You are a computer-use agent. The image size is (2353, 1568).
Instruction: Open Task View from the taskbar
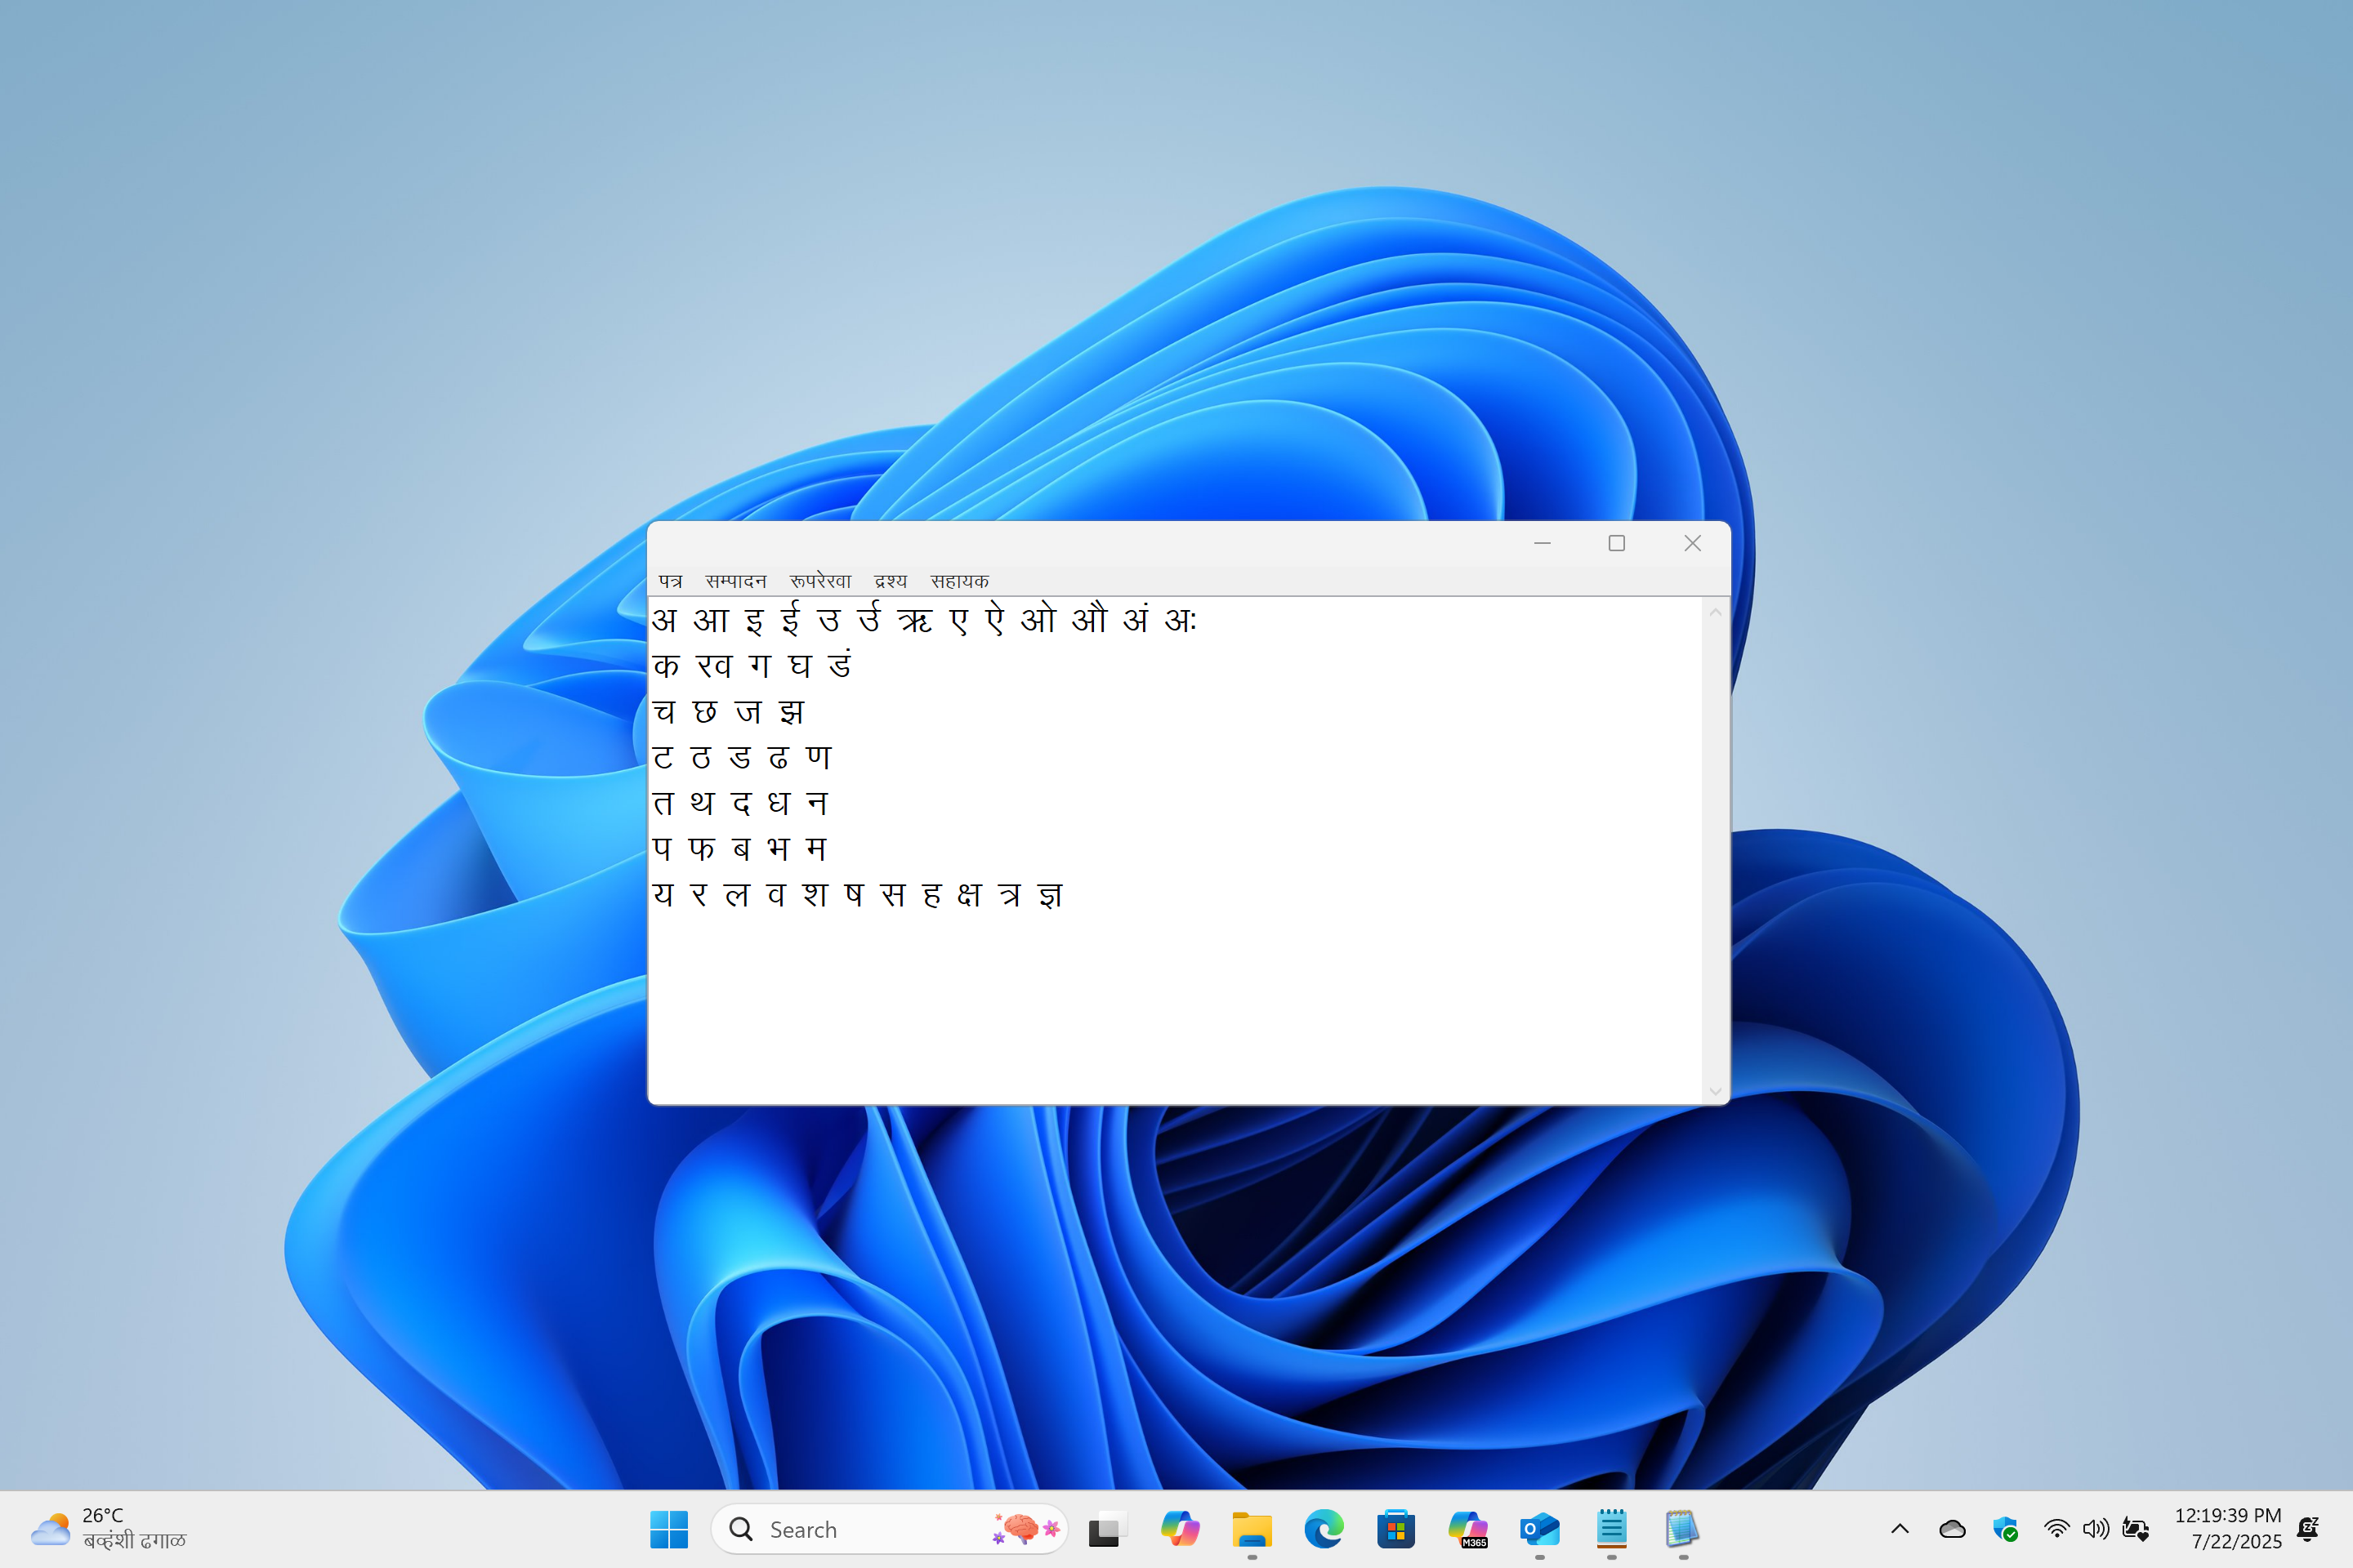1105,1529
